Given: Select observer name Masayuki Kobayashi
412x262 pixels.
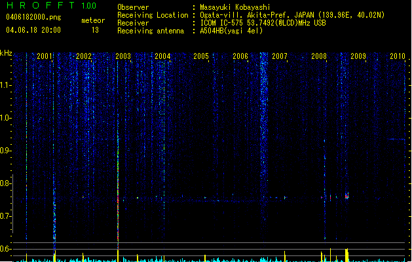Looking at the screenshot, I should (235, 7).
